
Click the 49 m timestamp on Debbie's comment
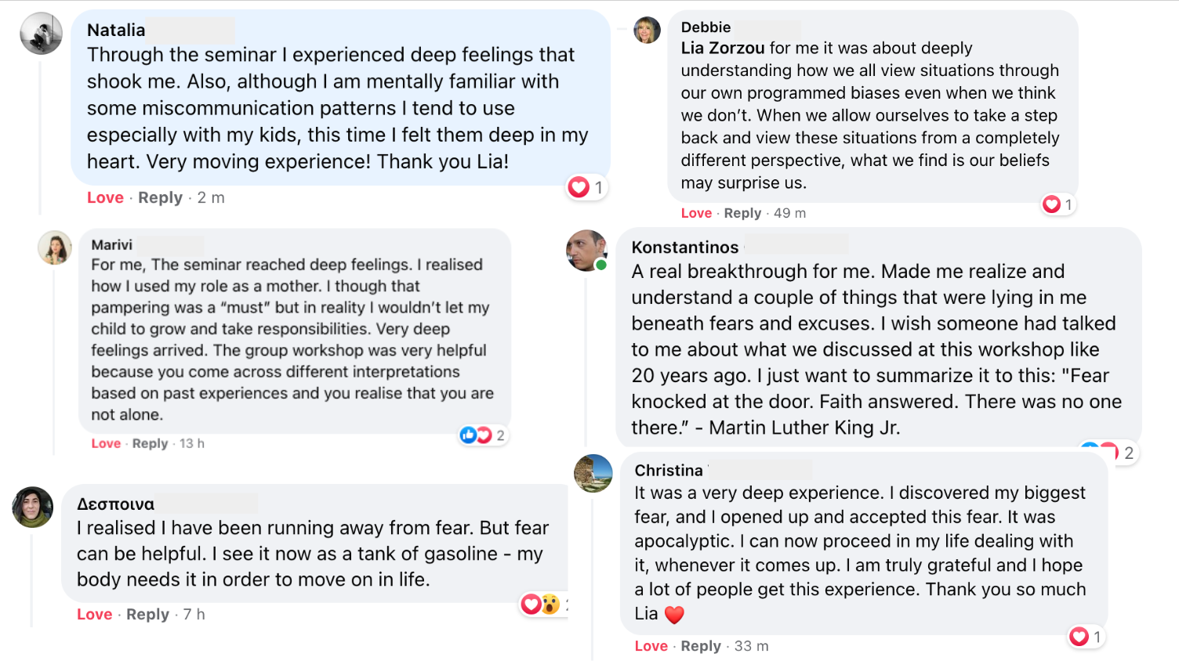coord(789,213)
